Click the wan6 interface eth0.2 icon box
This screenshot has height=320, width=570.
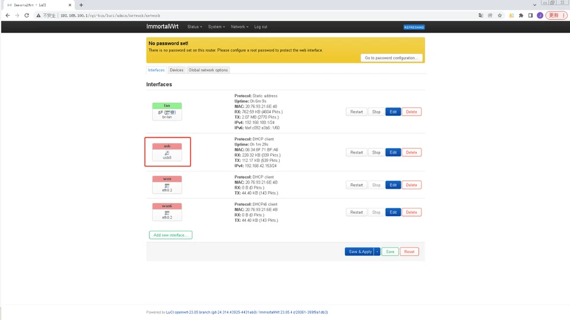167,211
